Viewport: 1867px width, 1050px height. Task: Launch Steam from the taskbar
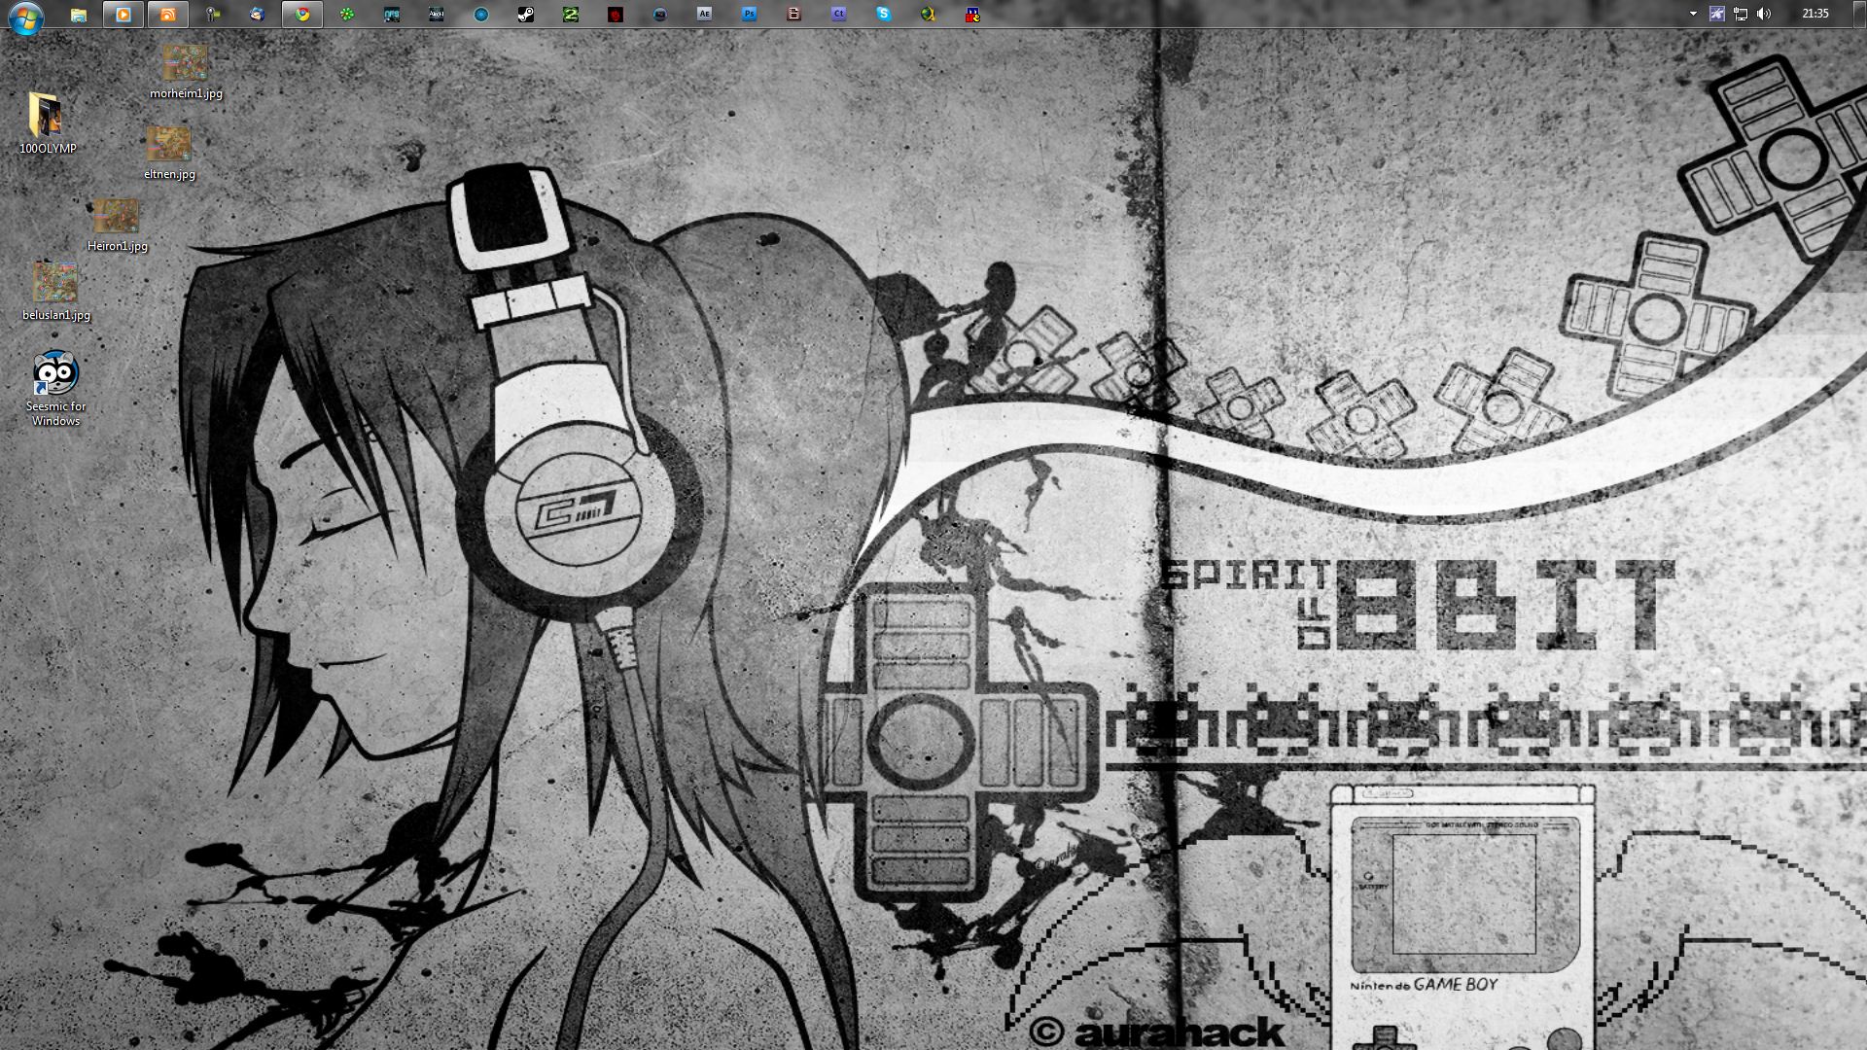525,15
